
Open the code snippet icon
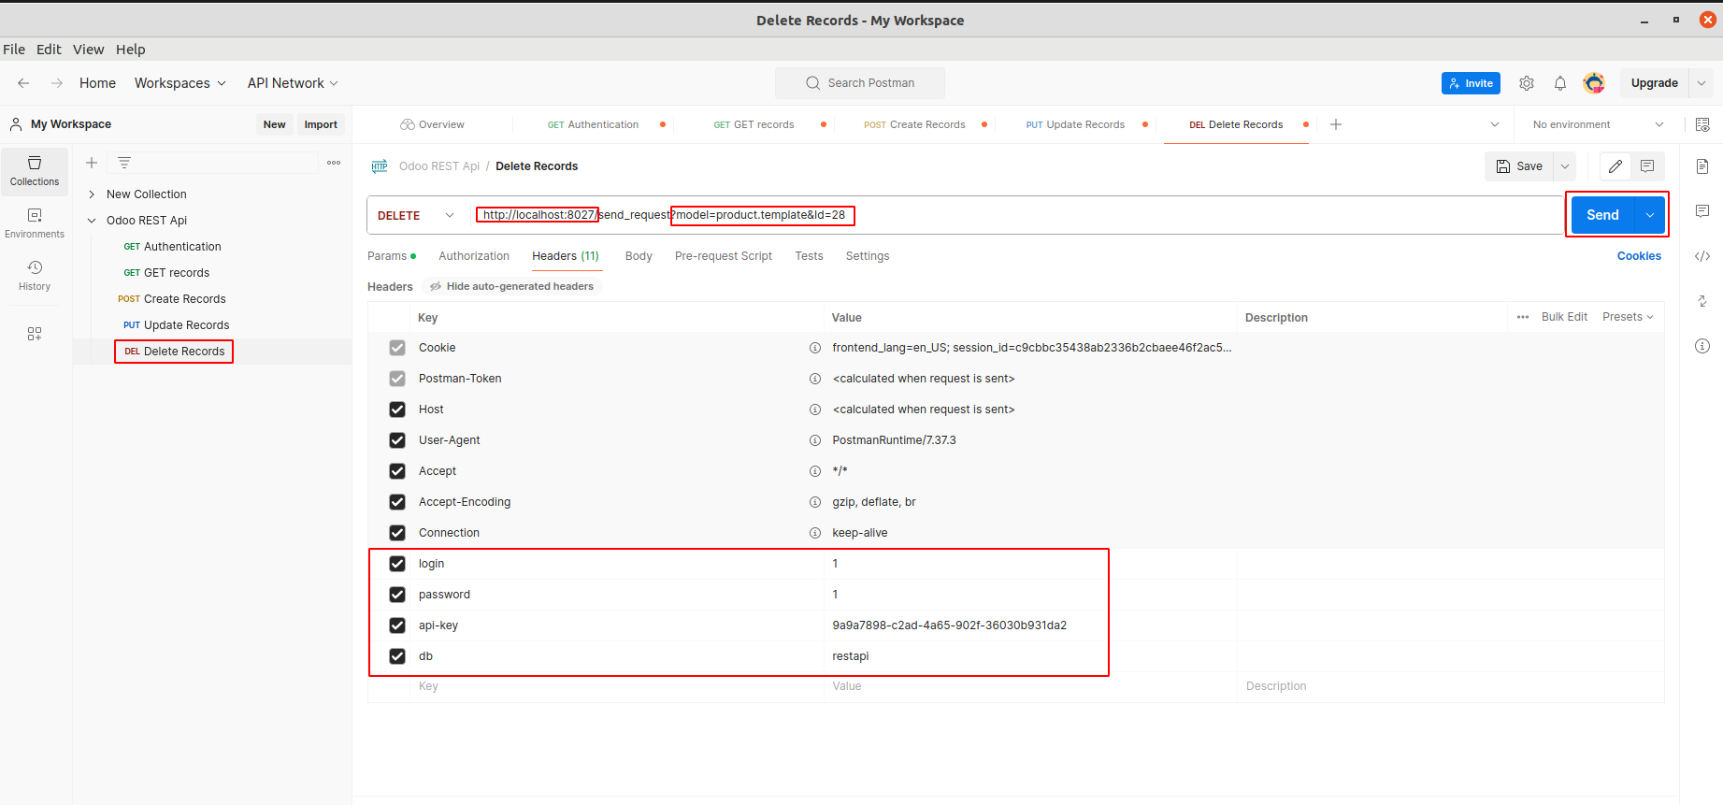[x=1702, y=256]
